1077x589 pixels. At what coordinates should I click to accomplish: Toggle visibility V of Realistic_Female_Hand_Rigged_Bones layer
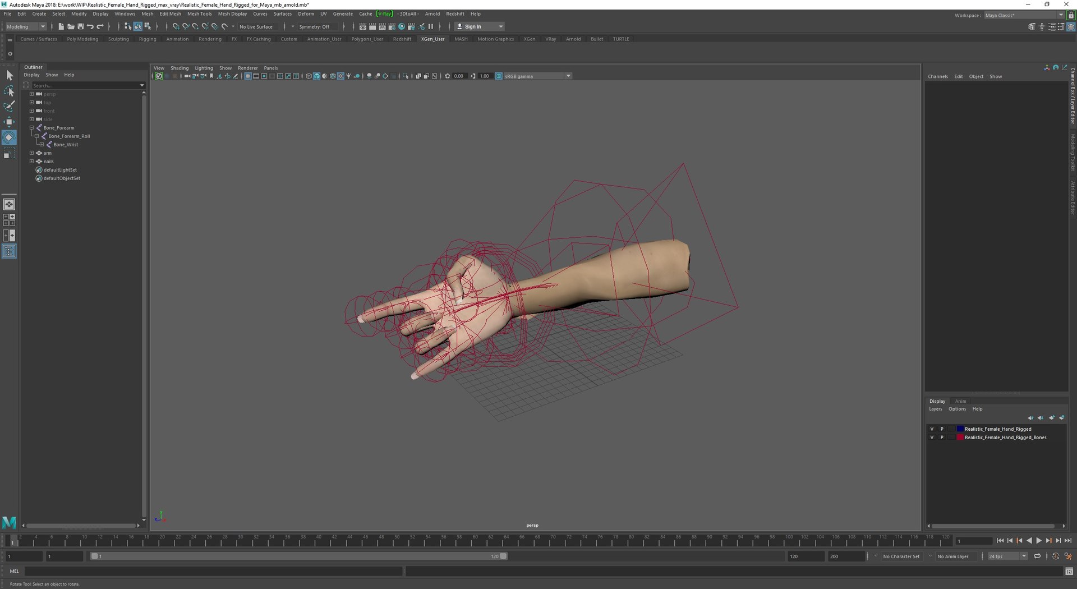coord(932,438)
